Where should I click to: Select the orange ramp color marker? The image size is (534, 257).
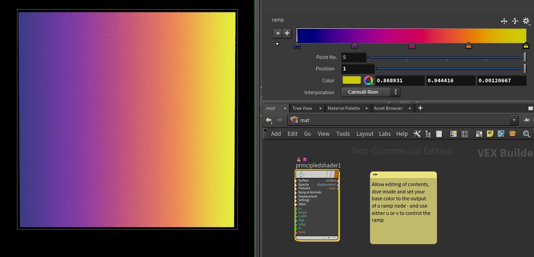point(468,46)
